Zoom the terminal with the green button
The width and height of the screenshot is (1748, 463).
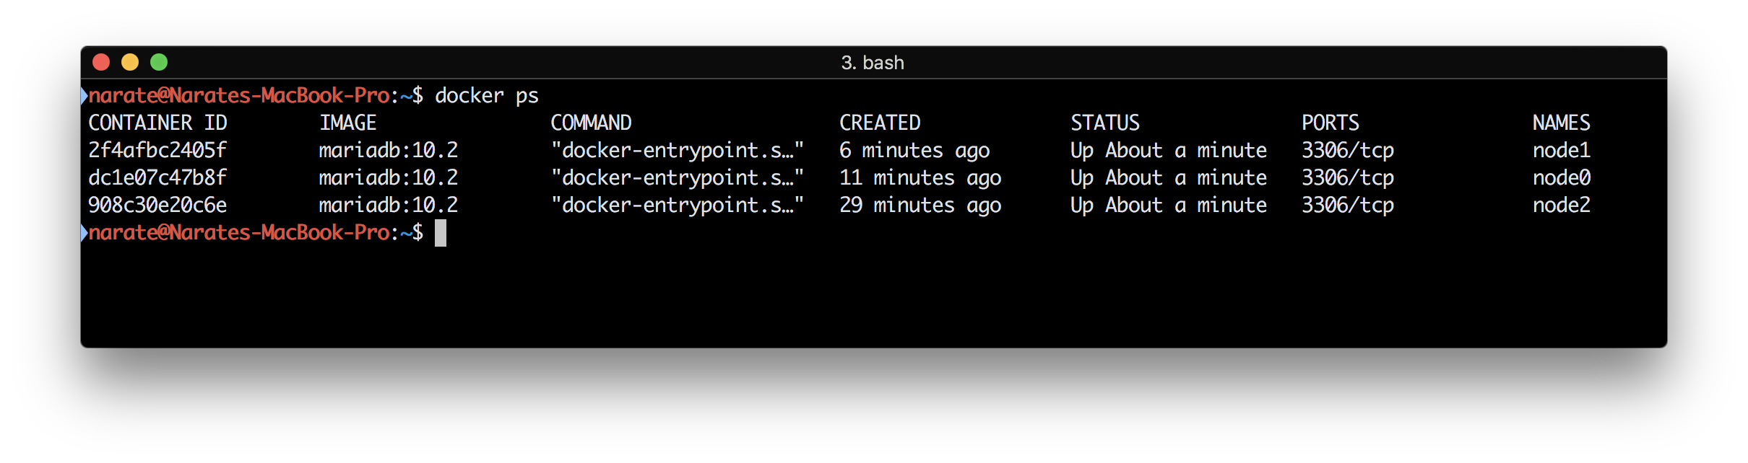159,63
